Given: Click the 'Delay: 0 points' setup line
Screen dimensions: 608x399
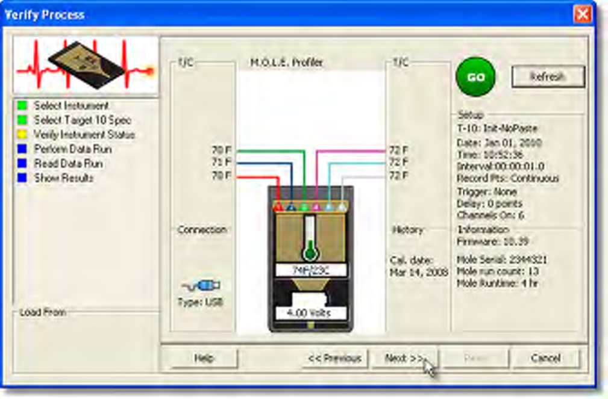Looking at the screenshot, I should click(490, 203).
